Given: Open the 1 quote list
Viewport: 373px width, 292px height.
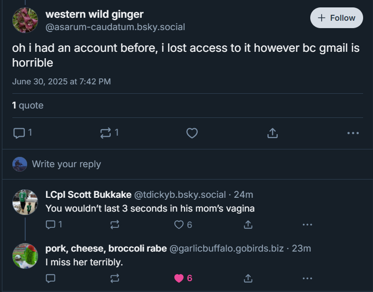Looking at the screenshot, I should click(x=28, y=105).
